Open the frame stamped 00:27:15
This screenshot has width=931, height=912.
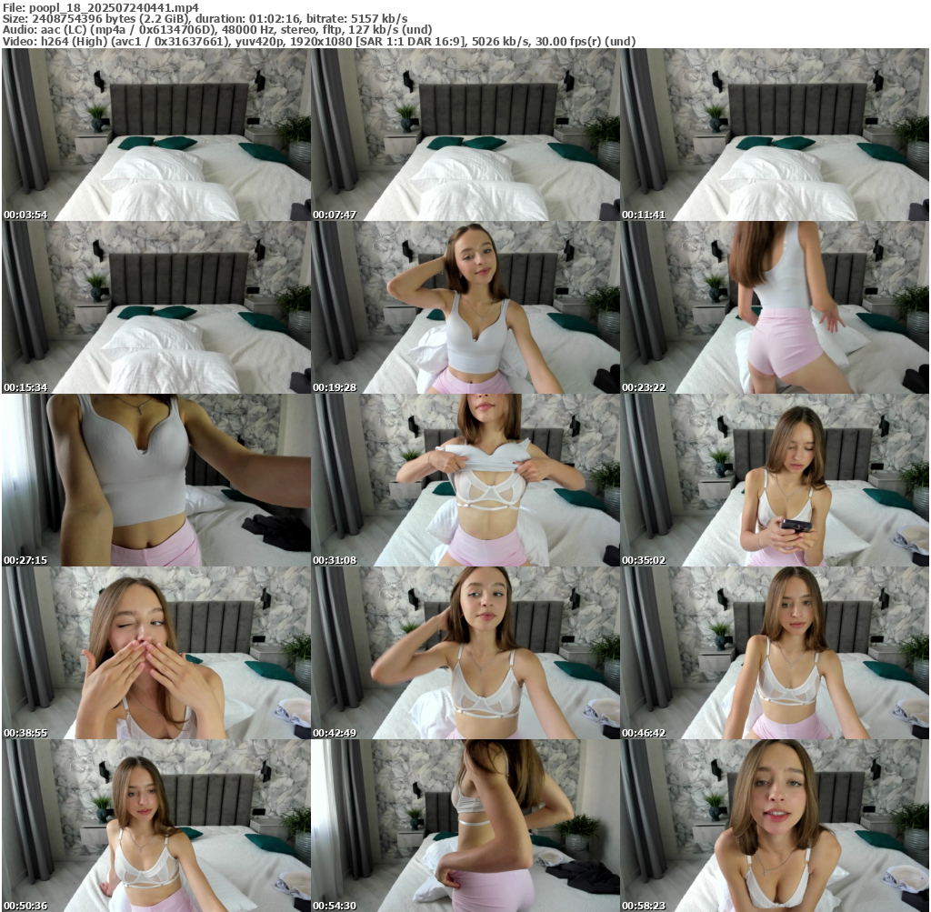tap(156, 480)
